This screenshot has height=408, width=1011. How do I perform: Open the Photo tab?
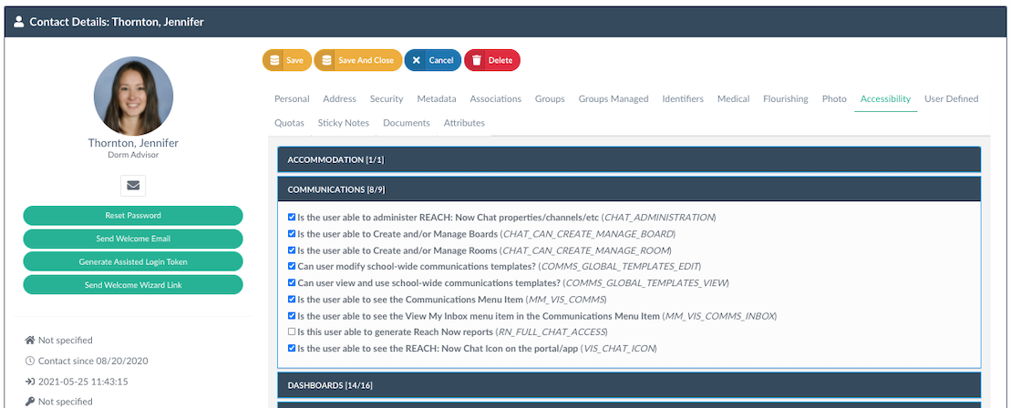pos(834,98)
